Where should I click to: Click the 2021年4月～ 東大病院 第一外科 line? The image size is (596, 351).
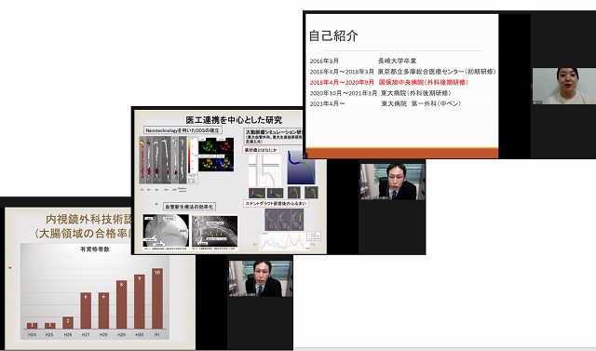385,103
